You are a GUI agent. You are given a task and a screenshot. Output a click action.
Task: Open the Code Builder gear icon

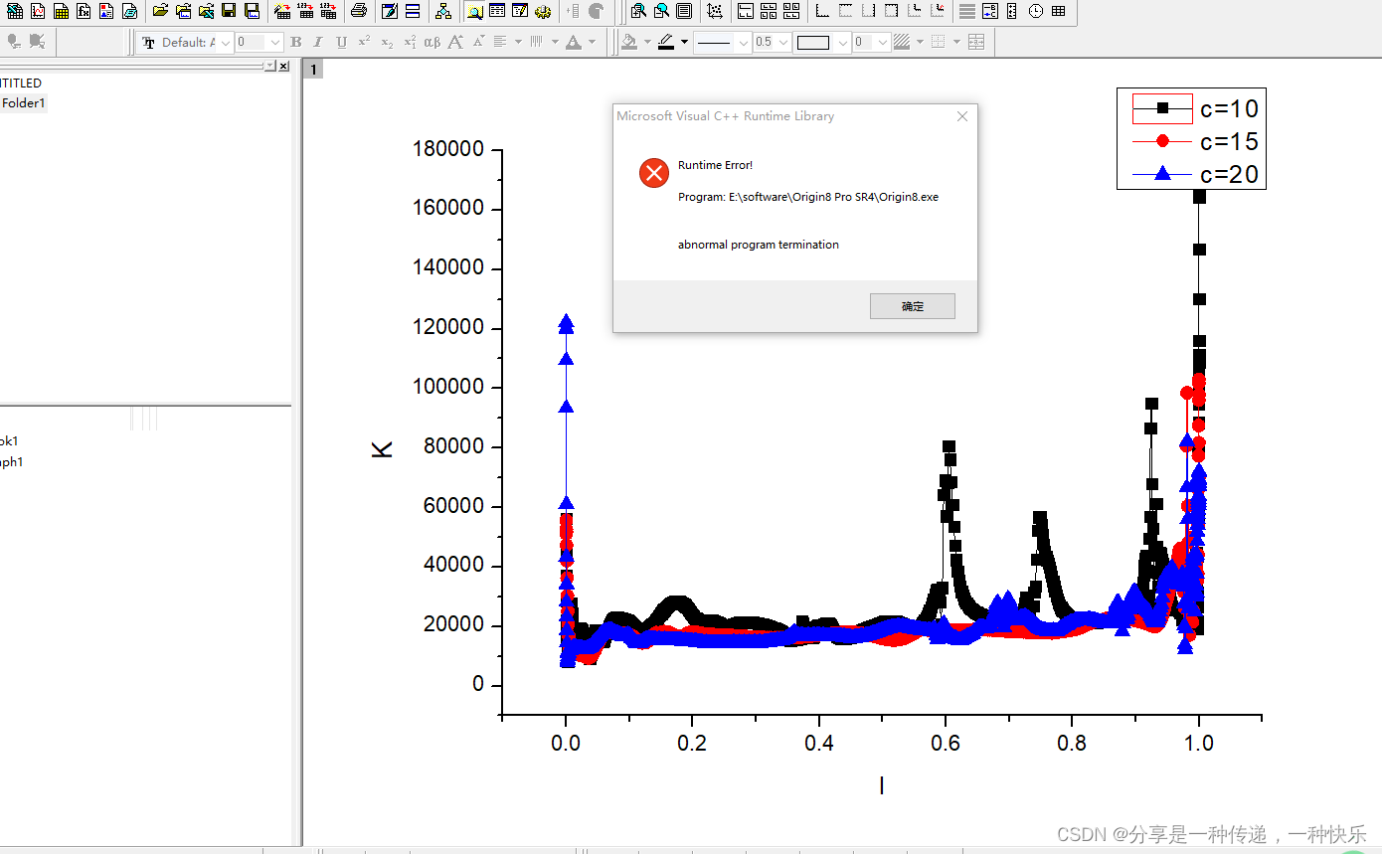542,11
